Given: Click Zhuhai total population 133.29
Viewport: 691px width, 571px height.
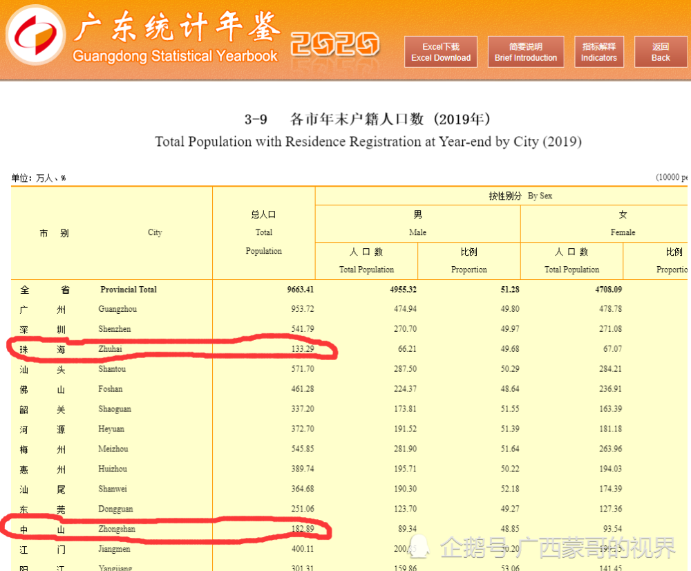Looking at the screenshot, I should (x=303, y=349).
